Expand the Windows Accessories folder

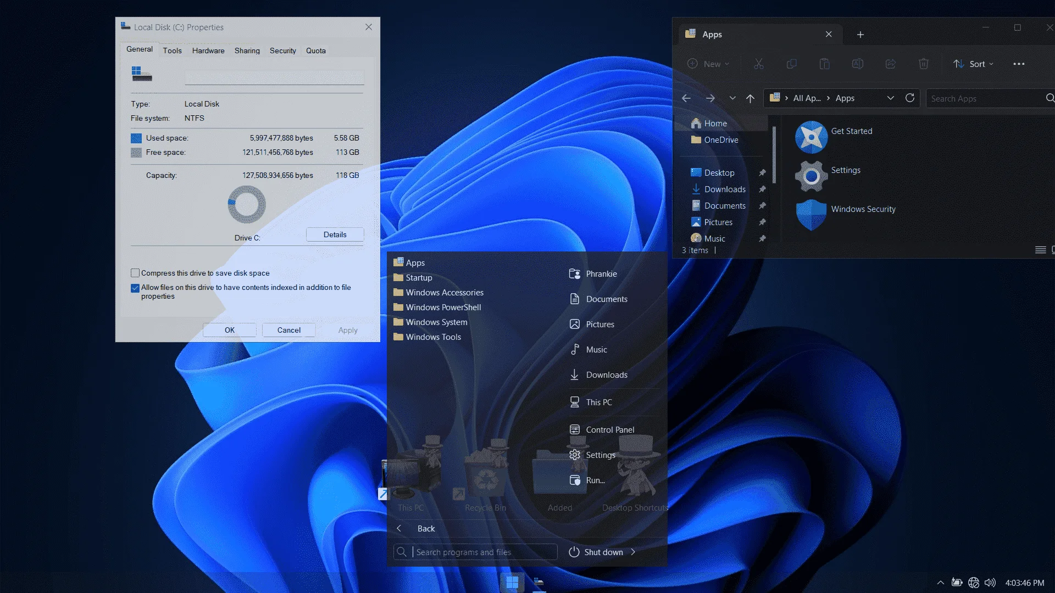[x=438, y=293]
